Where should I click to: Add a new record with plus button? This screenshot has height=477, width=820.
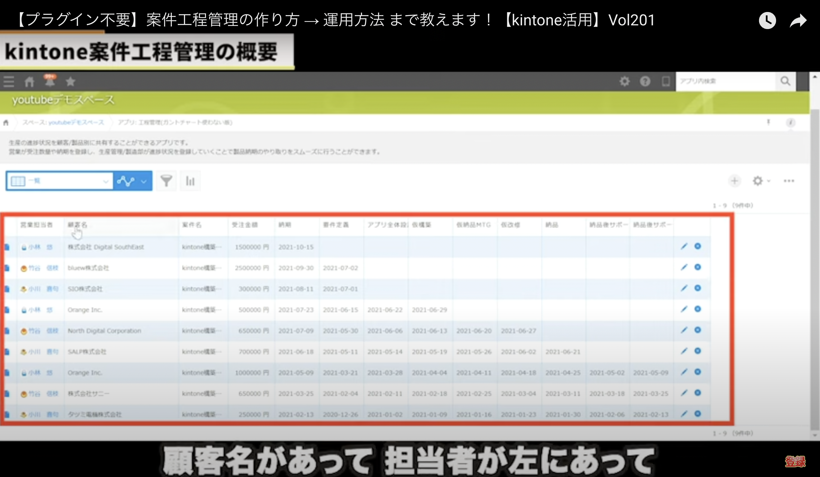tap(734, 181)
